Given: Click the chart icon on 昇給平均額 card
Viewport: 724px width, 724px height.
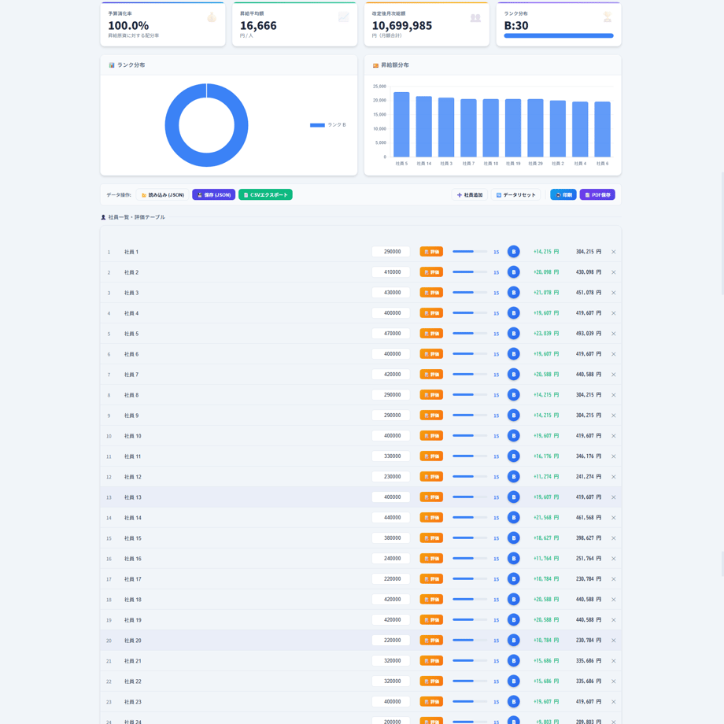Looking at the screenshot, I should point(344,17).
